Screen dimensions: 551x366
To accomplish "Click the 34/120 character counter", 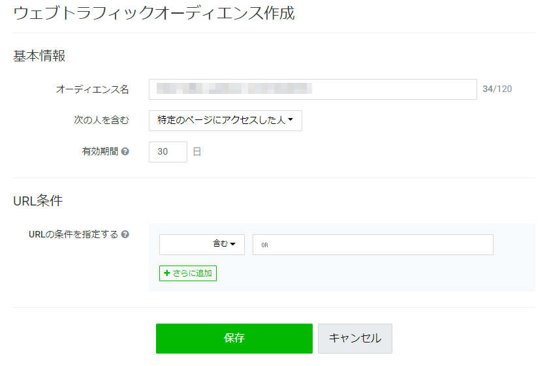I will [x=497, y=89].
